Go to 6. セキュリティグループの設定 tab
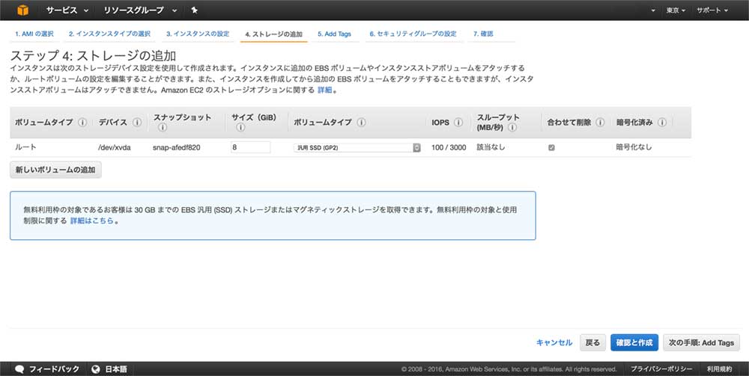Screen dimensions: 749x376 pos(413,34)
